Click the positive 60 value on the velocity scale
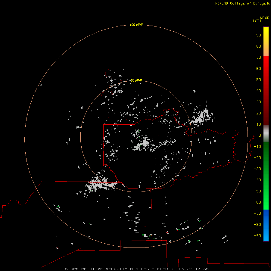 tap(259, 68)
